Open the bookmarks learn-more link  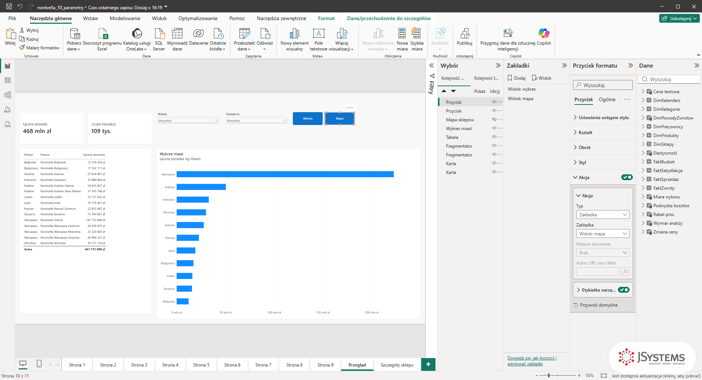pos(532,361)
